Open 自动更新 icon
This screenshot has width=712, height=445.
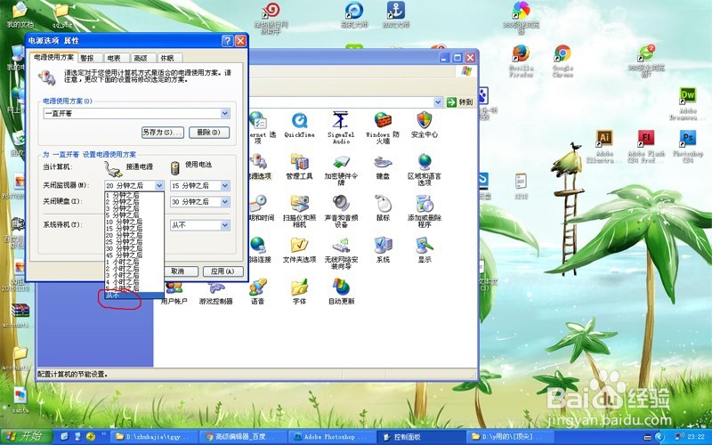pyautogui.click(x=341, y=292)
